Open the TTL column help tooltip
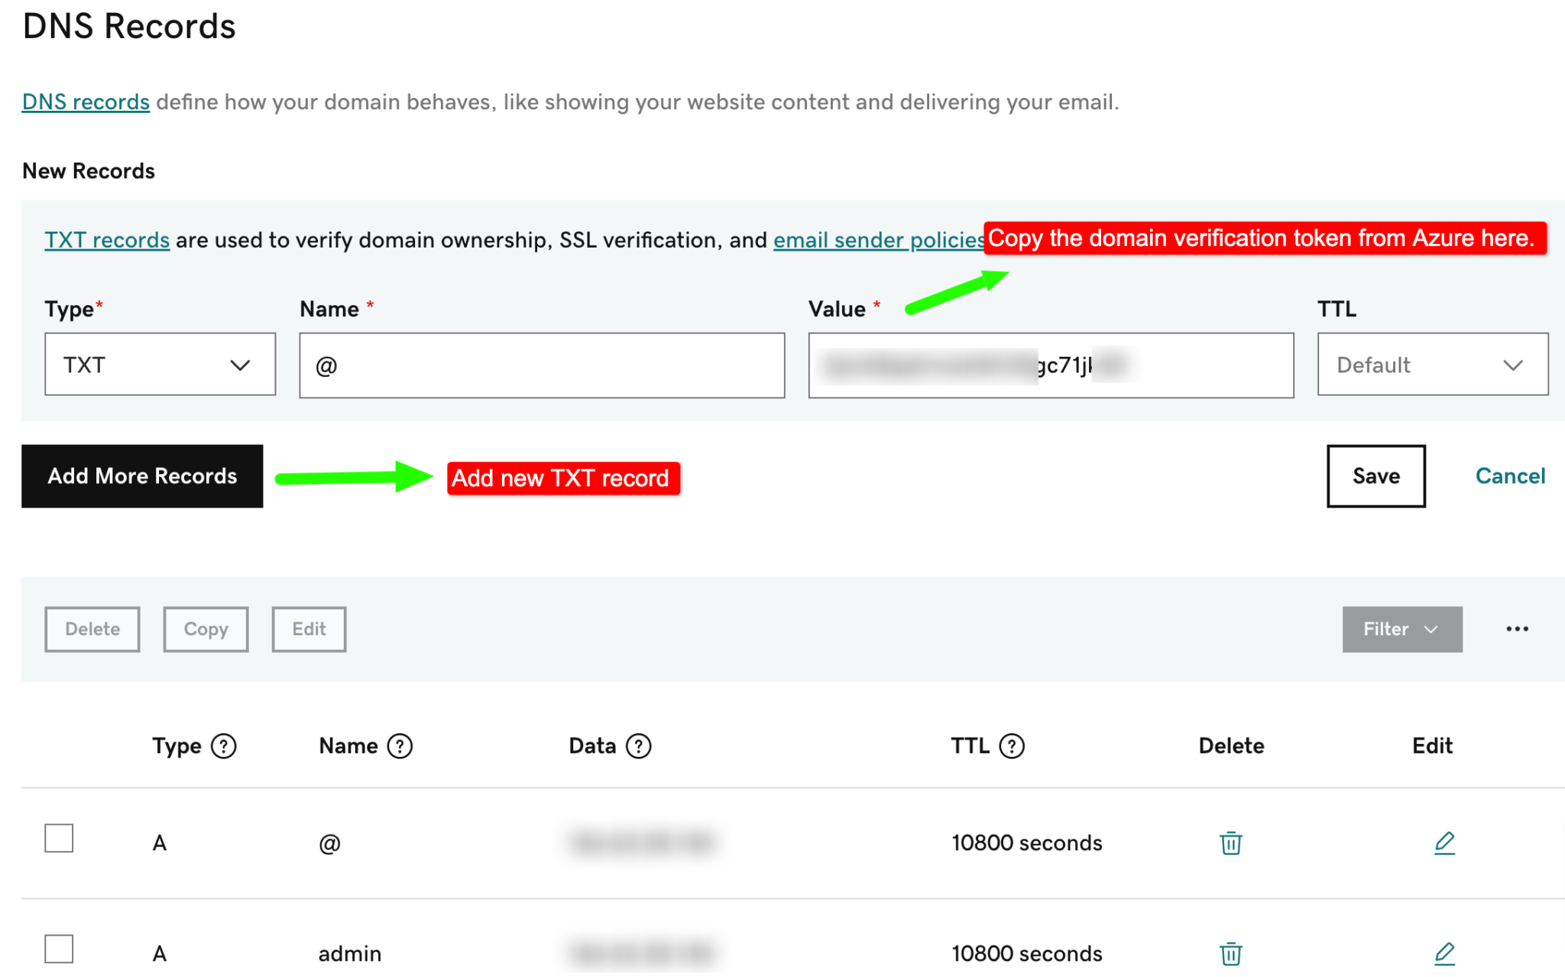 tap(1011, 745)
